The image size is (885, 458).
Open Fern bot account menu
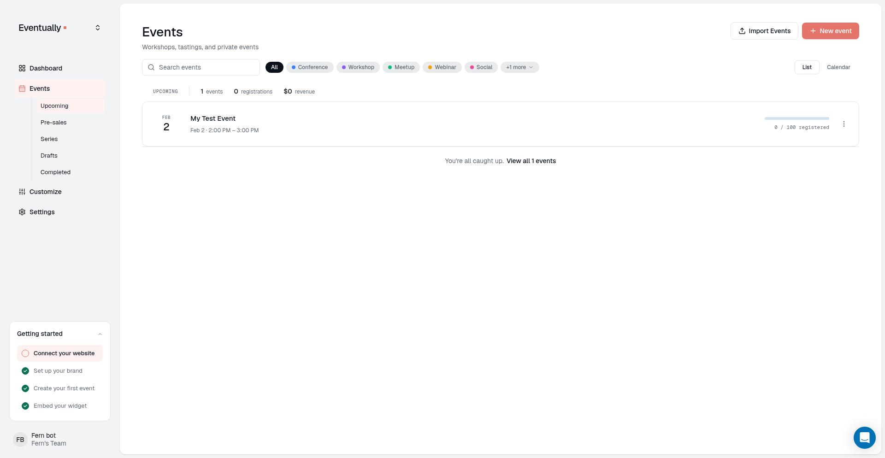point(59,440)
